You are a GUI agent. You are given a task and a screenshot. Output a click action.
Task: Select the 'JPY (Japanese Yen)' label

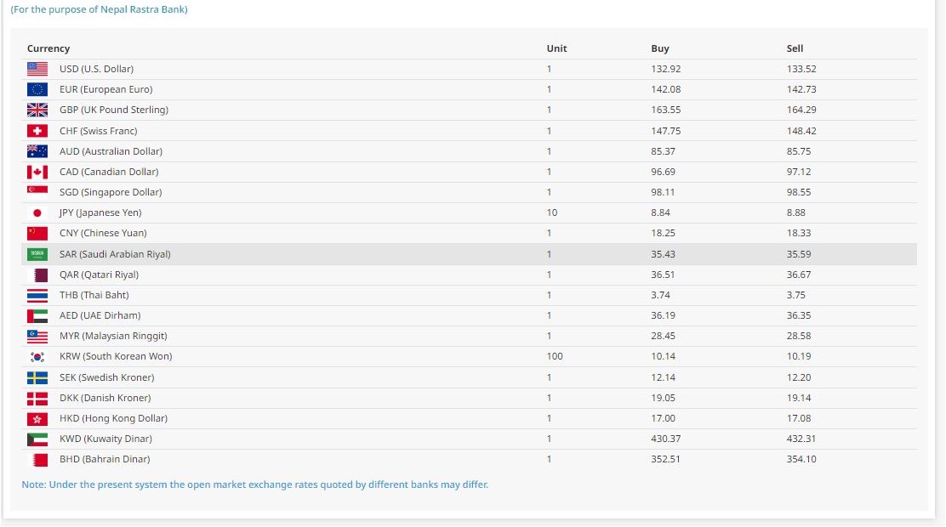(x=100, y=212)
